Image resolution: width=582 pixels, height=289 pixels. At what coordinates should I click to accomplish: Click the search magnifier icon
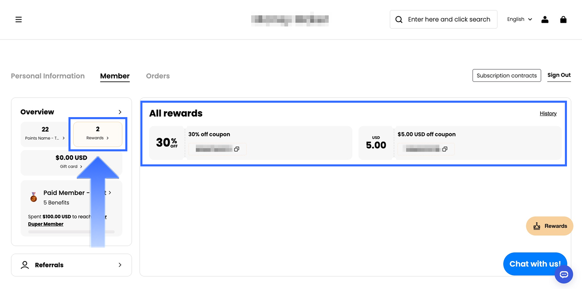[x=399, y=20]
